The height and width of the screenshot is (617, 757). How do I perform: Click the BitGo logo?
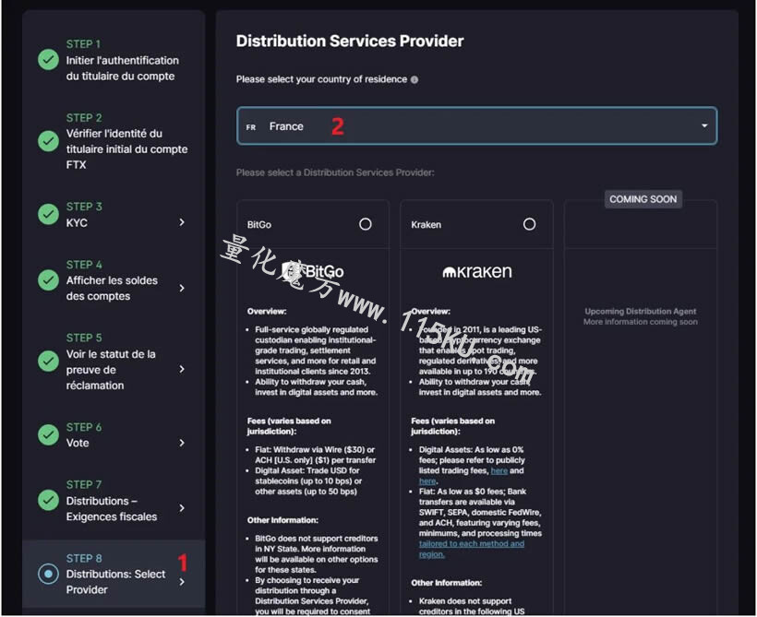pyautogui.click(x=313, y=271)
